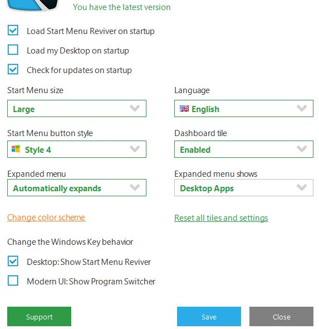Click the blue Save button
Screen dimensions: 319x329
pyautogui.click(x=209, y=316)
